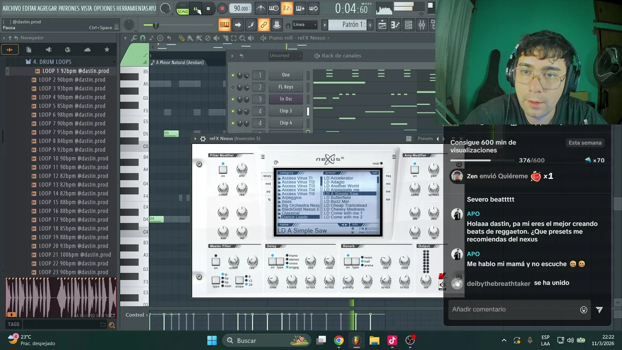The image size is (622, 350).
Task: Open Nexus plugin settings gear
Action: click(203, 139)
